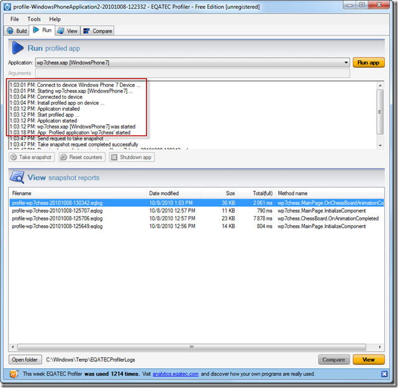This screenshot has height=388, width=398.
Task: Sort by the Date modified column header
Action: 174,193
